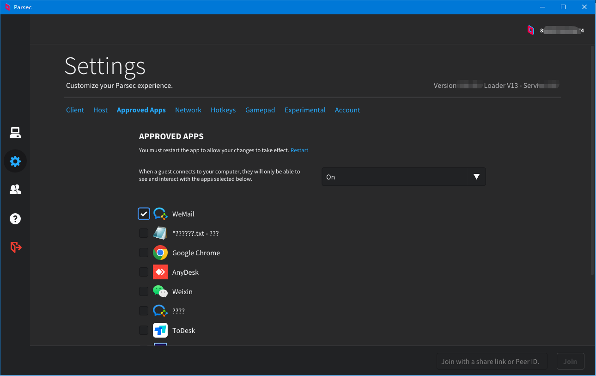Click the WeMail label text
The width and height of the screenshot is (596, 376).
(x=183, y=214)
